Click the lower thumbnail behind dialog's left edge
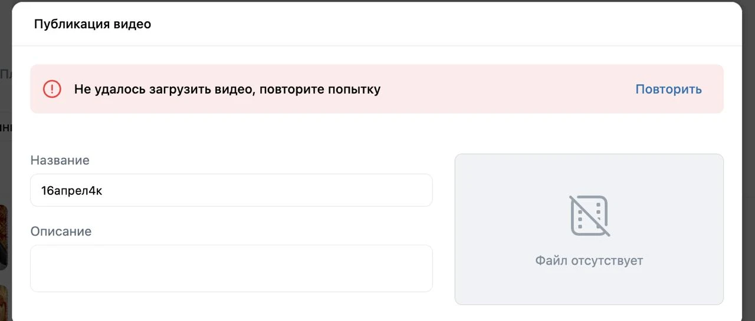755x321 pixels. coord(4,300)
